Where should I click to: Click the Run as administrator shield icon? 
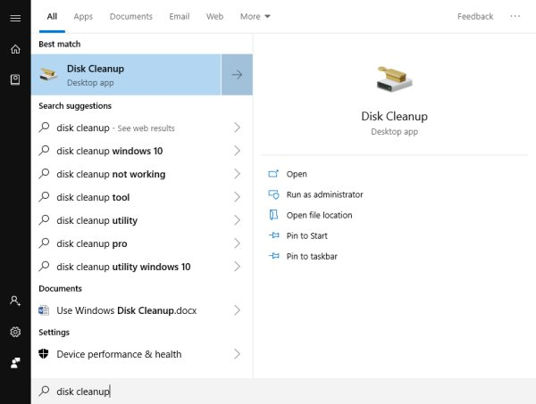(273, 194)
